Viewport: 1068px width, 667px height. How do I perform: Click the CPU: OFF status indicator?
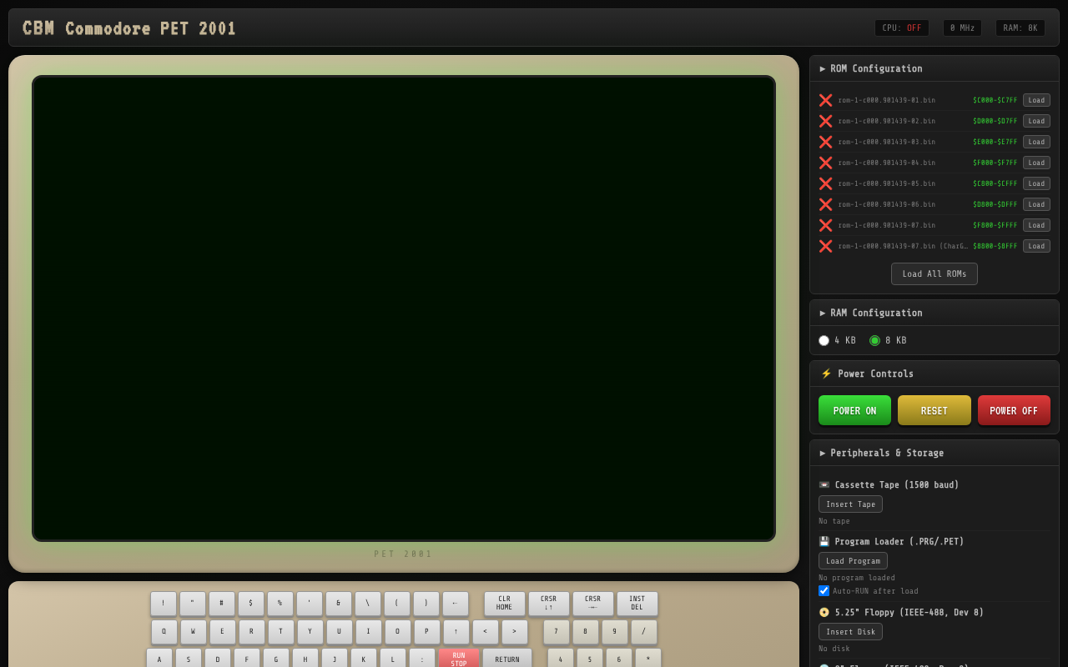(902, 27)
